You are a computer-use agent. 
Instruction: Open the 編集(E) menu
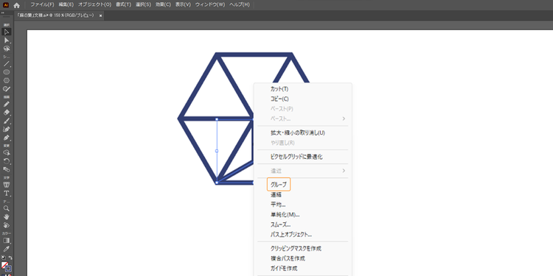pyautogui.click(x=66, y=5)
